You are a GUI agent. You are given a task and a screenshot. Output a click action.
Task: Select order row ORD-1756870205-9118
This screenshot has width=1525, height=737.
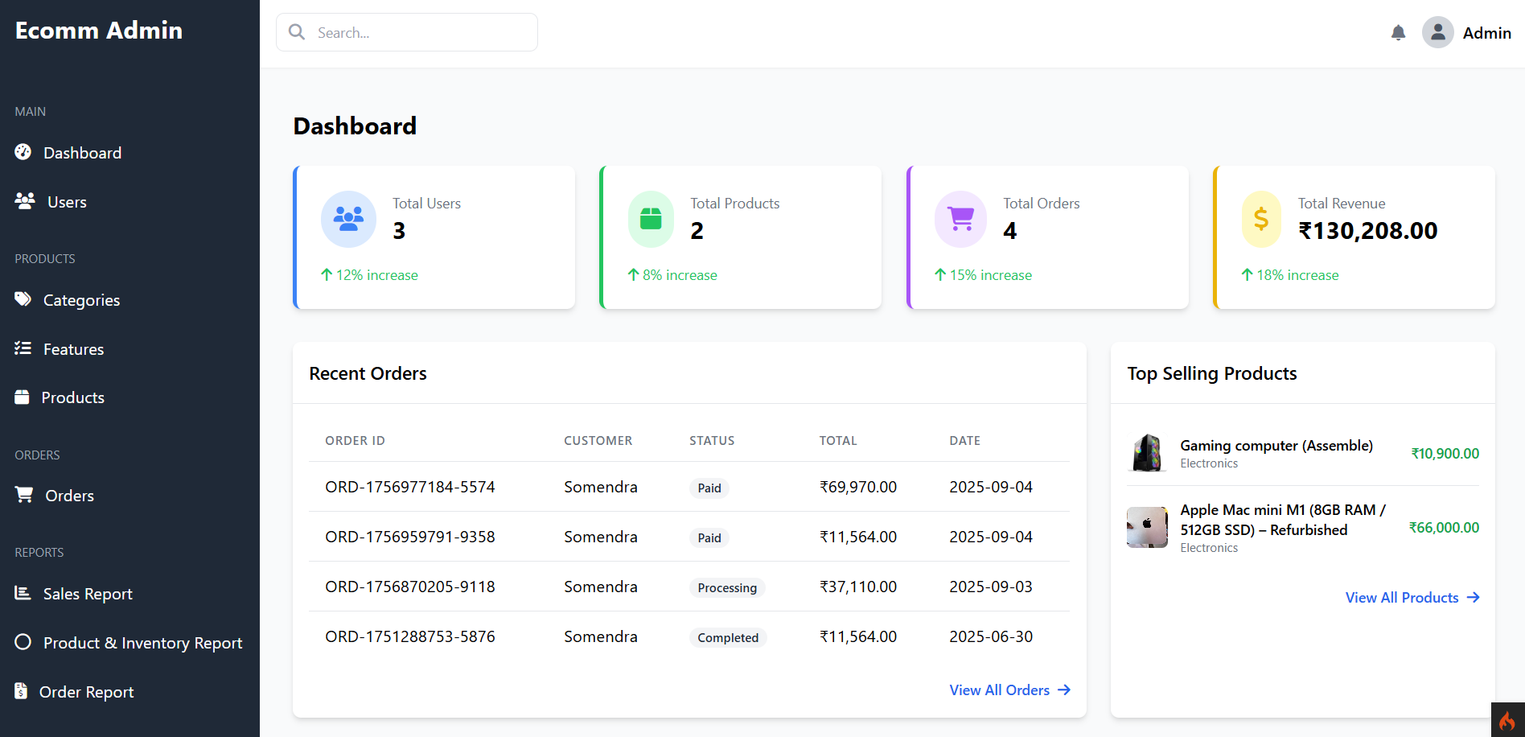pos(409,587)
